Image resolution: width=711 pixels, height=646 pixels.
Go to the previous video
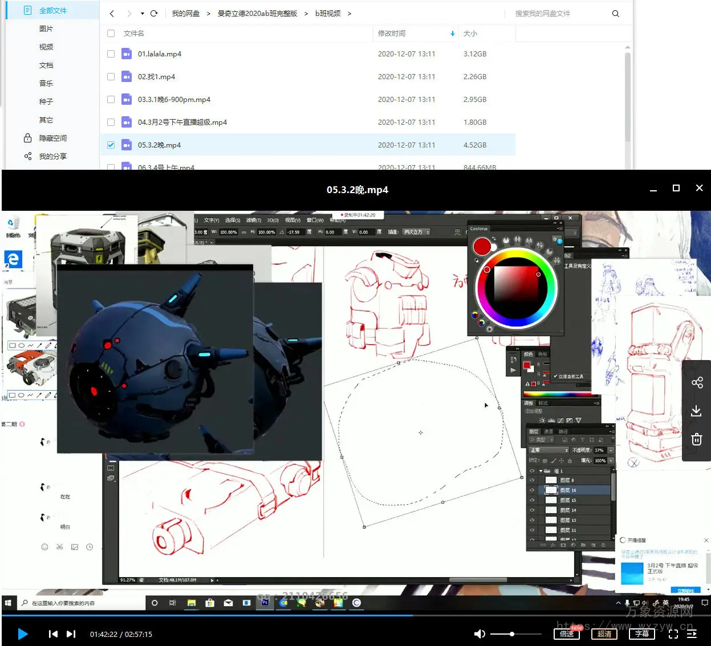click(x=53, y=634)
